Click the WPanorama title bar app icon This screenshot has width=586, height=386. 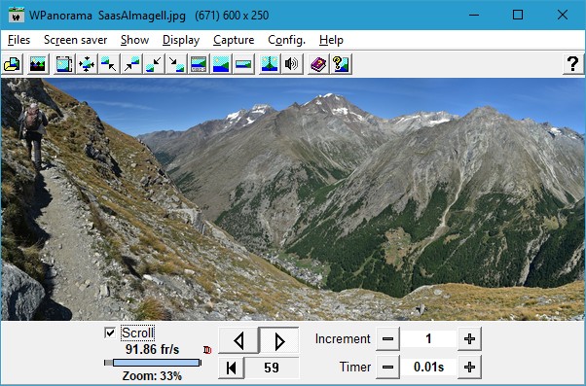click(17, 16)
